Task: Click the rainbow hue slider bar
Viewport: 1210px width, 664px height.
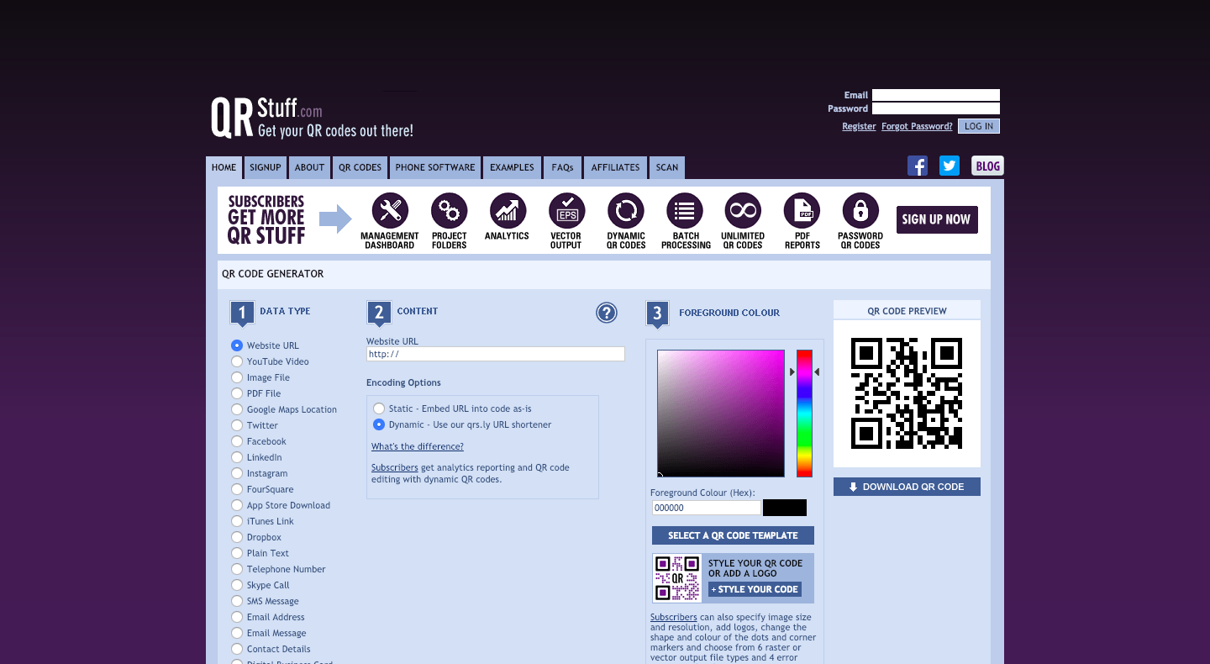Action: tap(804, 414)
